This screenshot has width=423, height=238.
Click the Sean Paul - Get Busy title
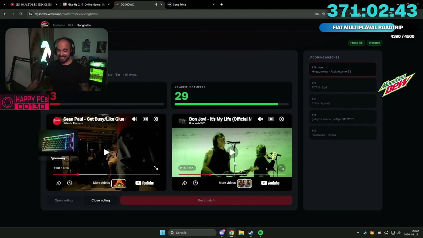click(x=94, y=119)
